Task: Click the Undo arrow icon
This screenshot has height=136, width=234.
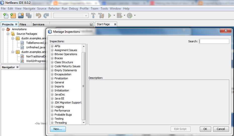Action: pyautogui.click(x=38, y=15)
